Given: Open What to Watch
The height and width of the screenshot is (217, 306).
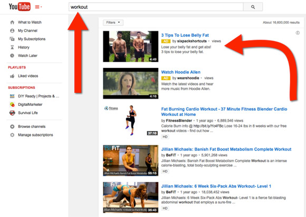Looking at the screenshot, I should coord(30,22).
